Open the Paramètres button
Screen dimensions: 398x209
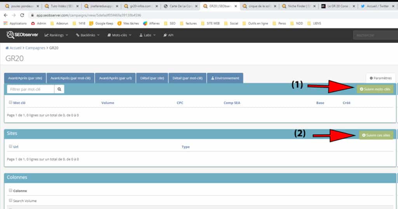coord(381,78)
